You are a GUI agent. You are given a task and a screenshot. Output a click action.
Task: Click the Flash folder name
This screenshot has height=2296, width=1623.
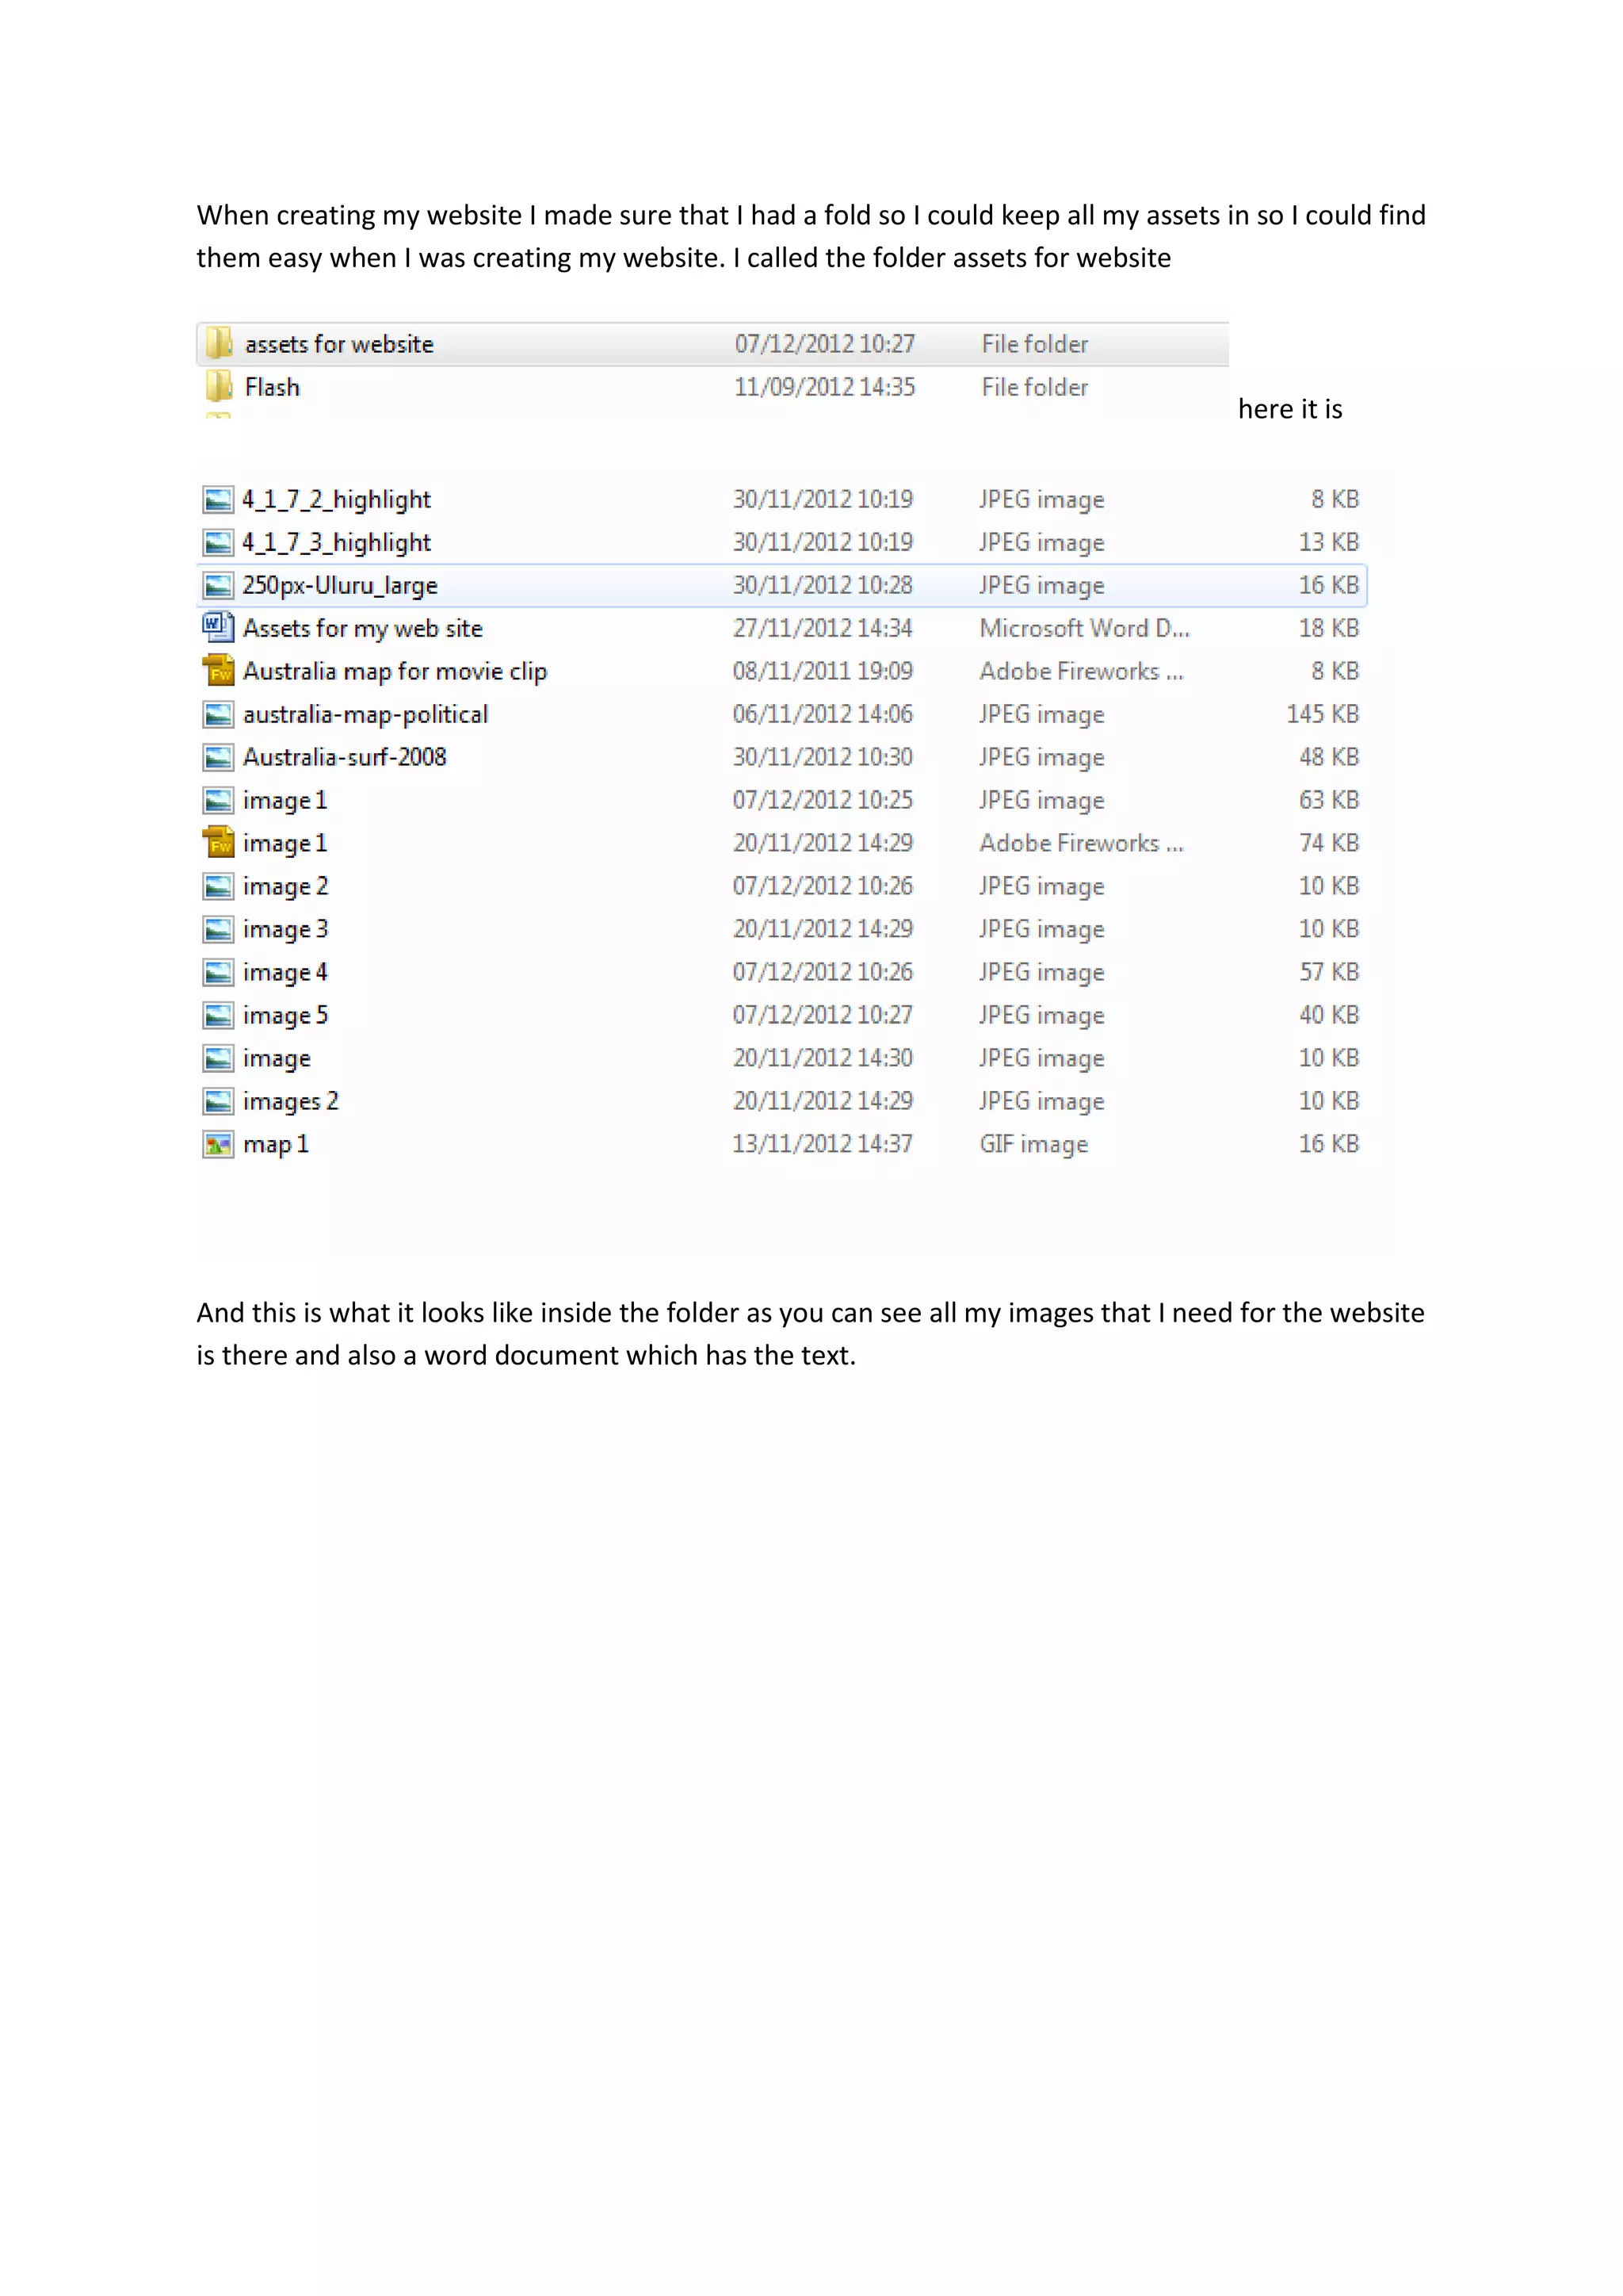[x=272, y=387]
